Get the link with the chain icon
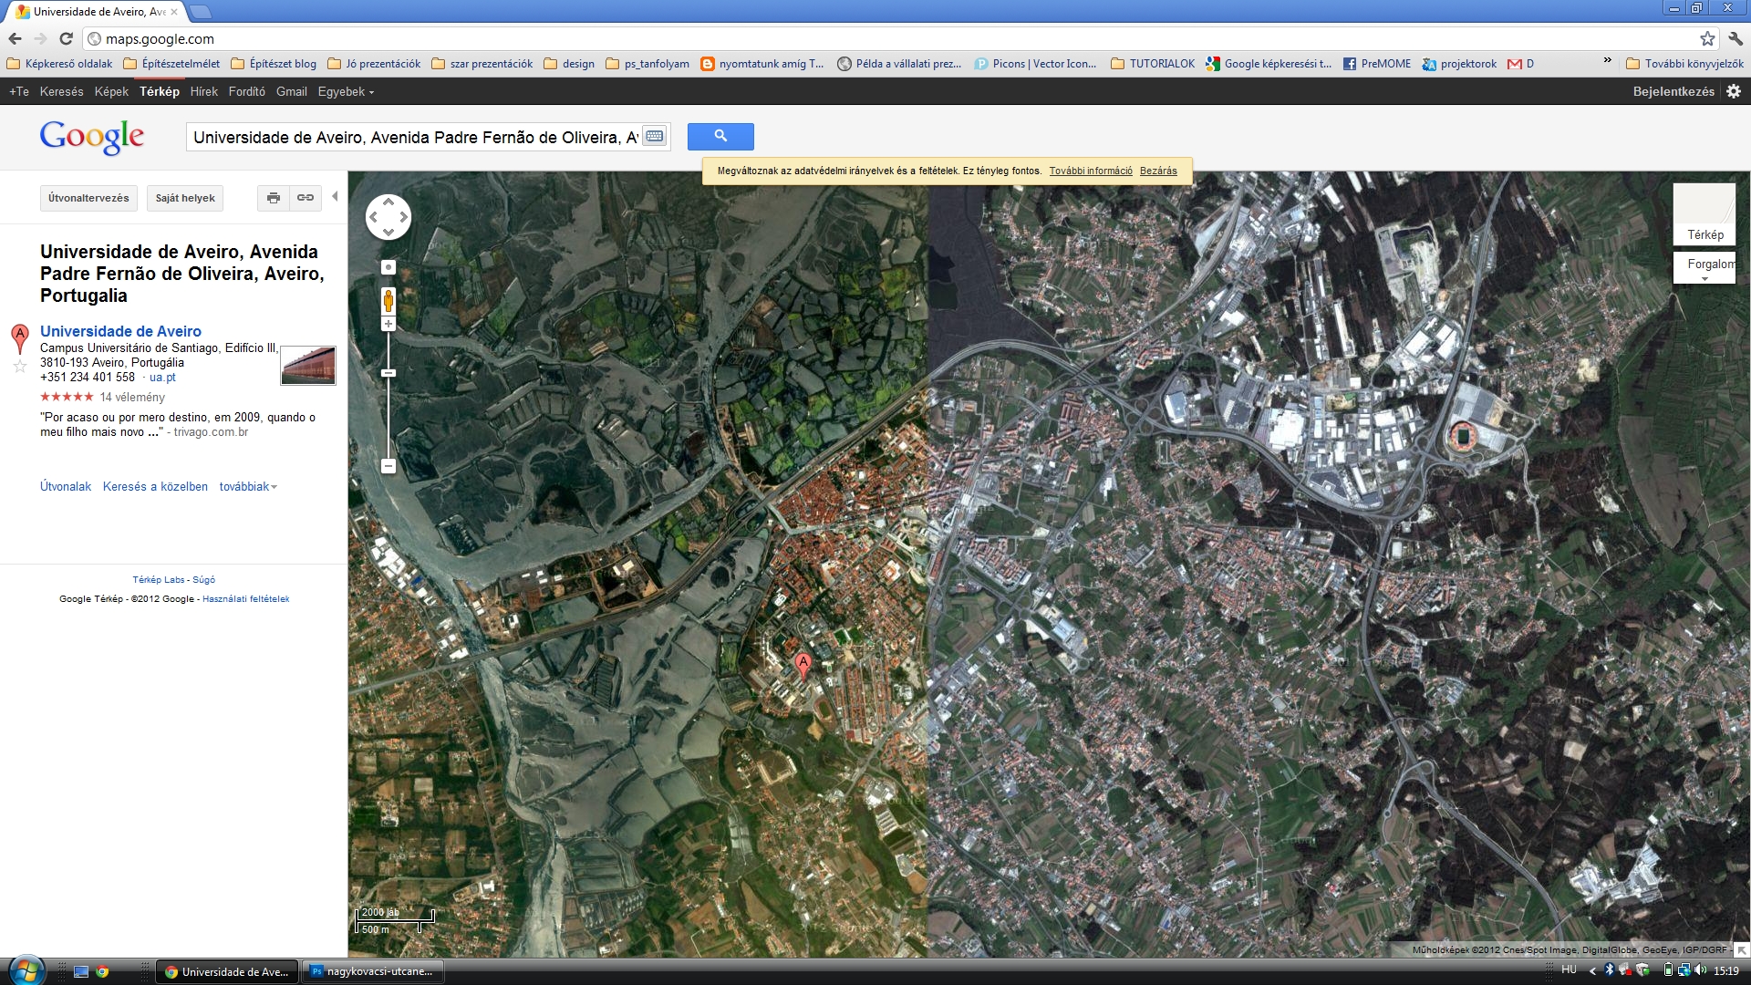 306,198
